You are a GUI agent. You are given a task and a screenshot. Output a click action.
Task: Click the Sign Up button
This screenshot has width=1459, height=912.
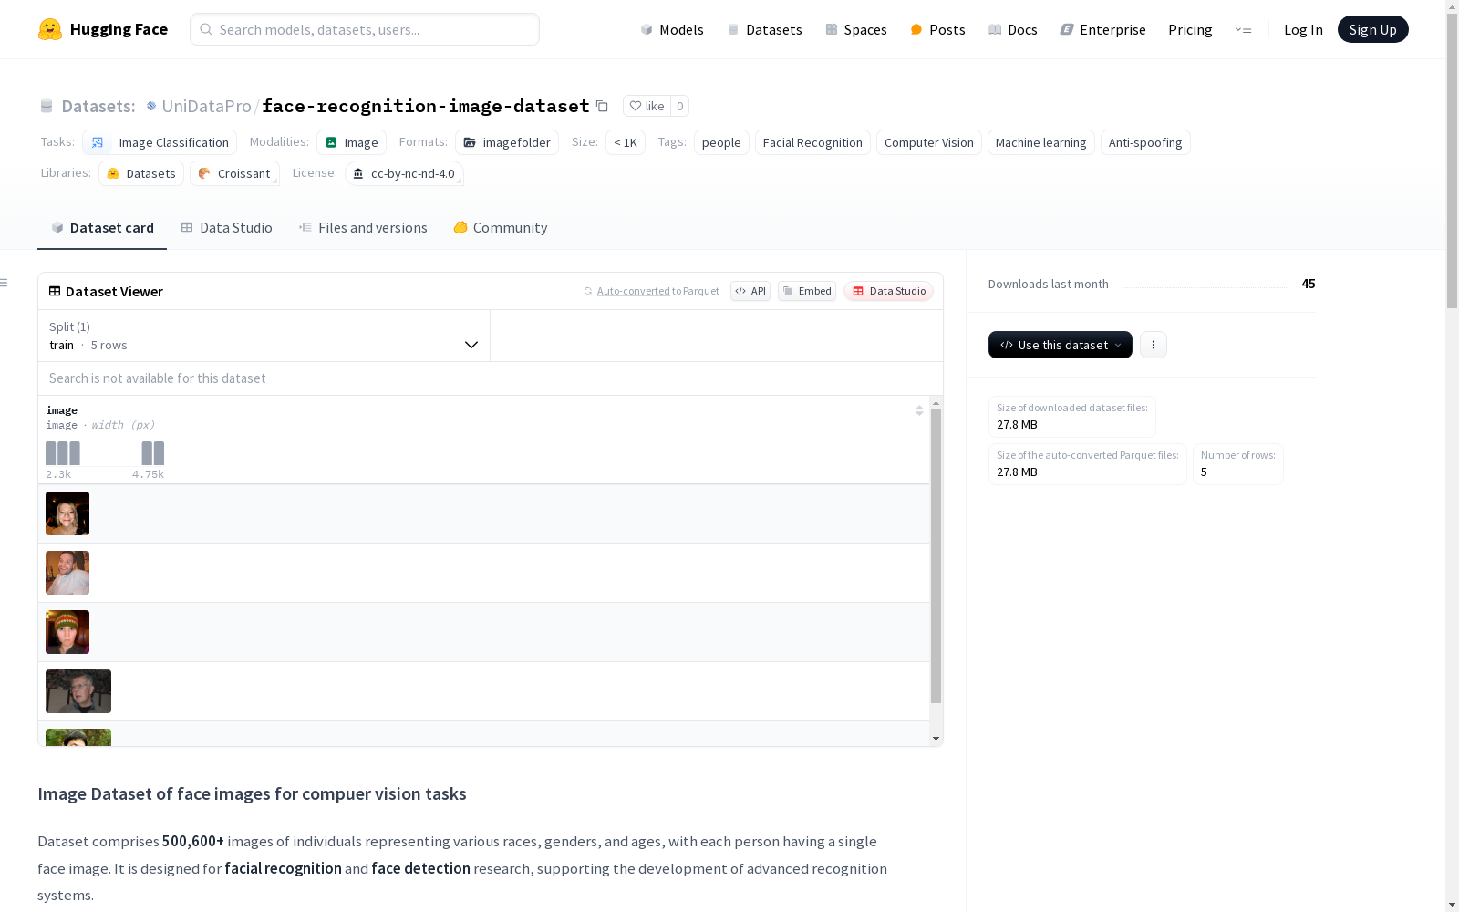point(1372,29)
